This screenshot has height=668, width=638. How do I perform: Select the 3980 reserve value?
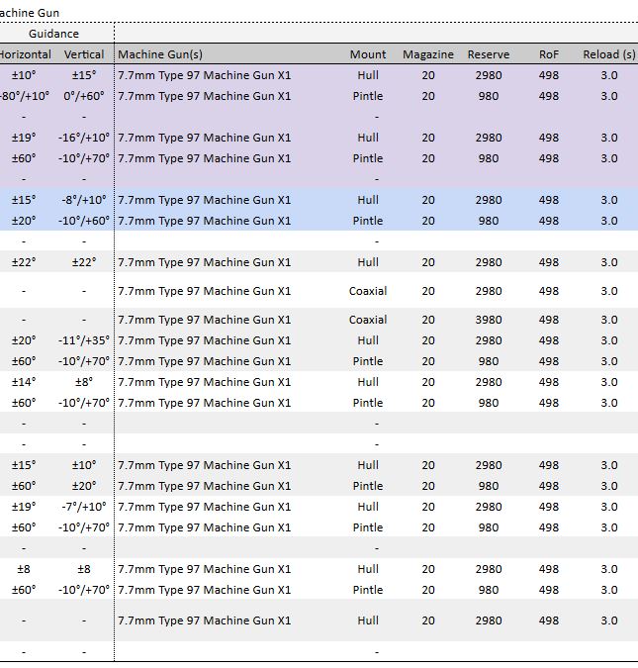click(x=489, y=320)
